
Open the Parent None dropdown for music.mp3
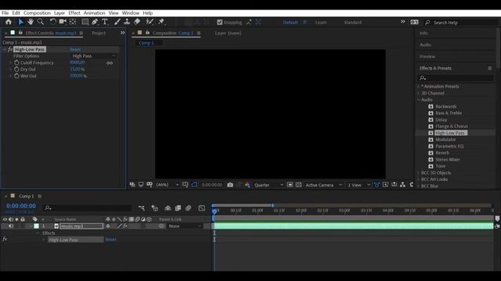coord(185,226)
